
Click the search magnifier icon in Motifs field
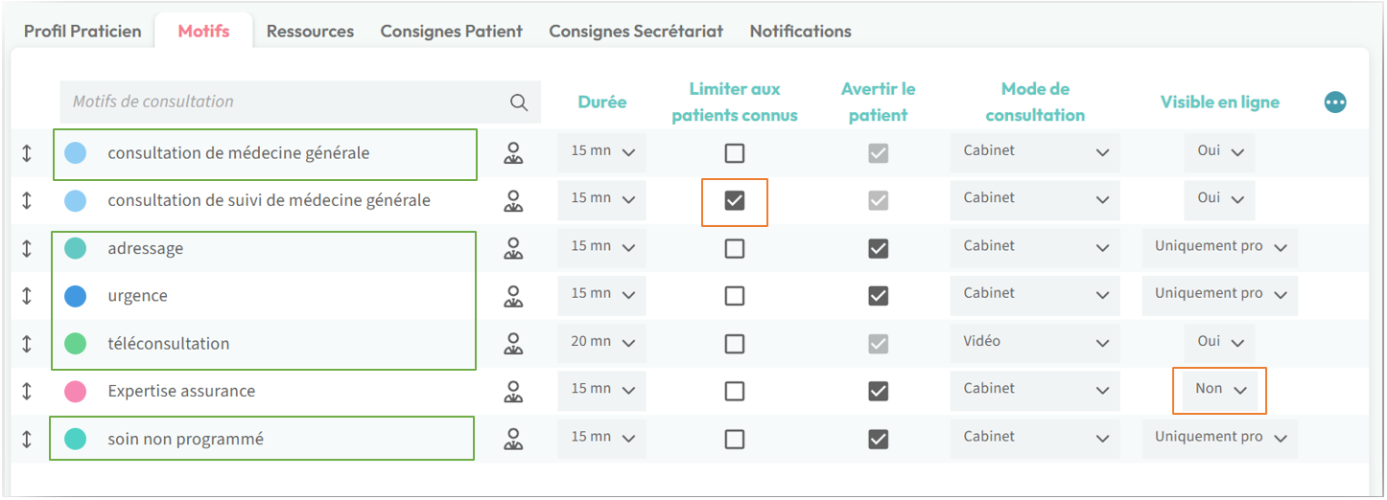point(519,102)
